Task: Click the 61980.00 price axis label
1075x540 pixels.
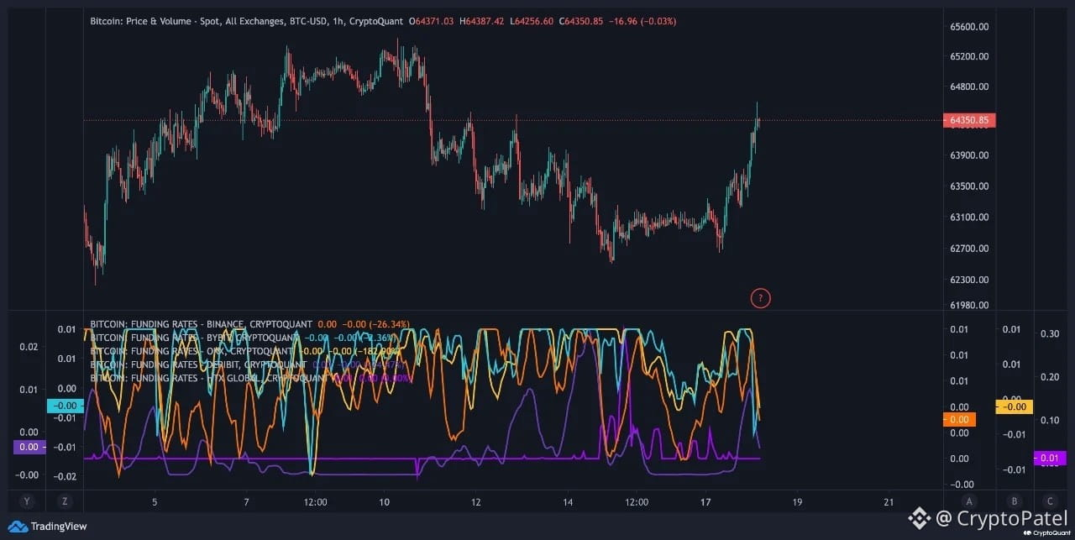Action: 968,306
